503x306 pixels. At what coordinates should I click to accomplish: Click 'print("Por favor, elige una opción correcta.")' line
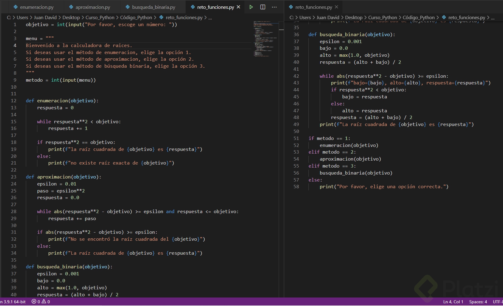pos(384,187)
